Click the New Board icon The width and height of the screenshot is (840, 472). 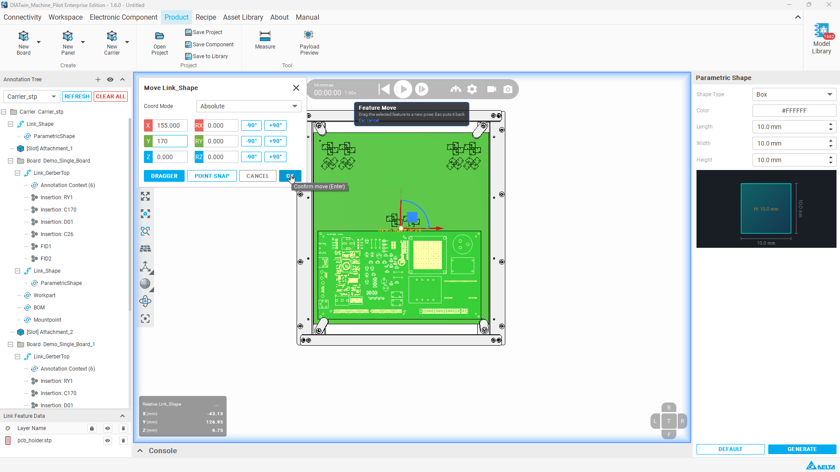[24, 36]
